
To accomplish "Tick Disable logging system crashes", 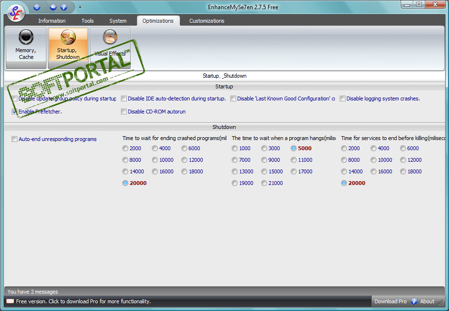I will point(380,99).
